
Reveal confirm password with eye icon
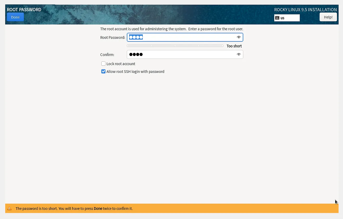click(239, 54)
